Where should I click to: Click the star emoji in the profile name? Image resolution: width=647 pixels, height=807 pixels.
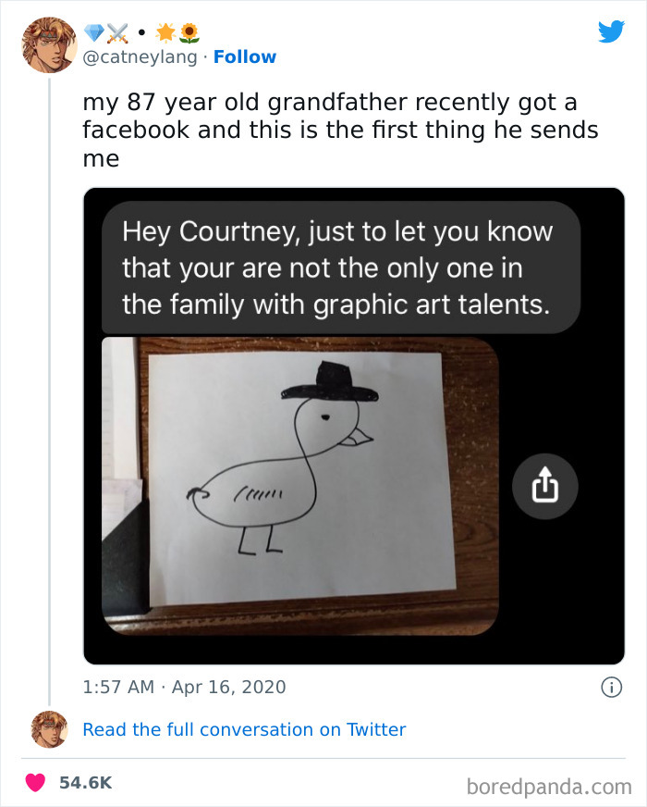[166, 32]
